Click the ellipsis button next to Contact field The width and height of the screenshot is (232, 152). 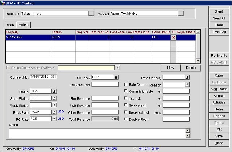[181, 14]
